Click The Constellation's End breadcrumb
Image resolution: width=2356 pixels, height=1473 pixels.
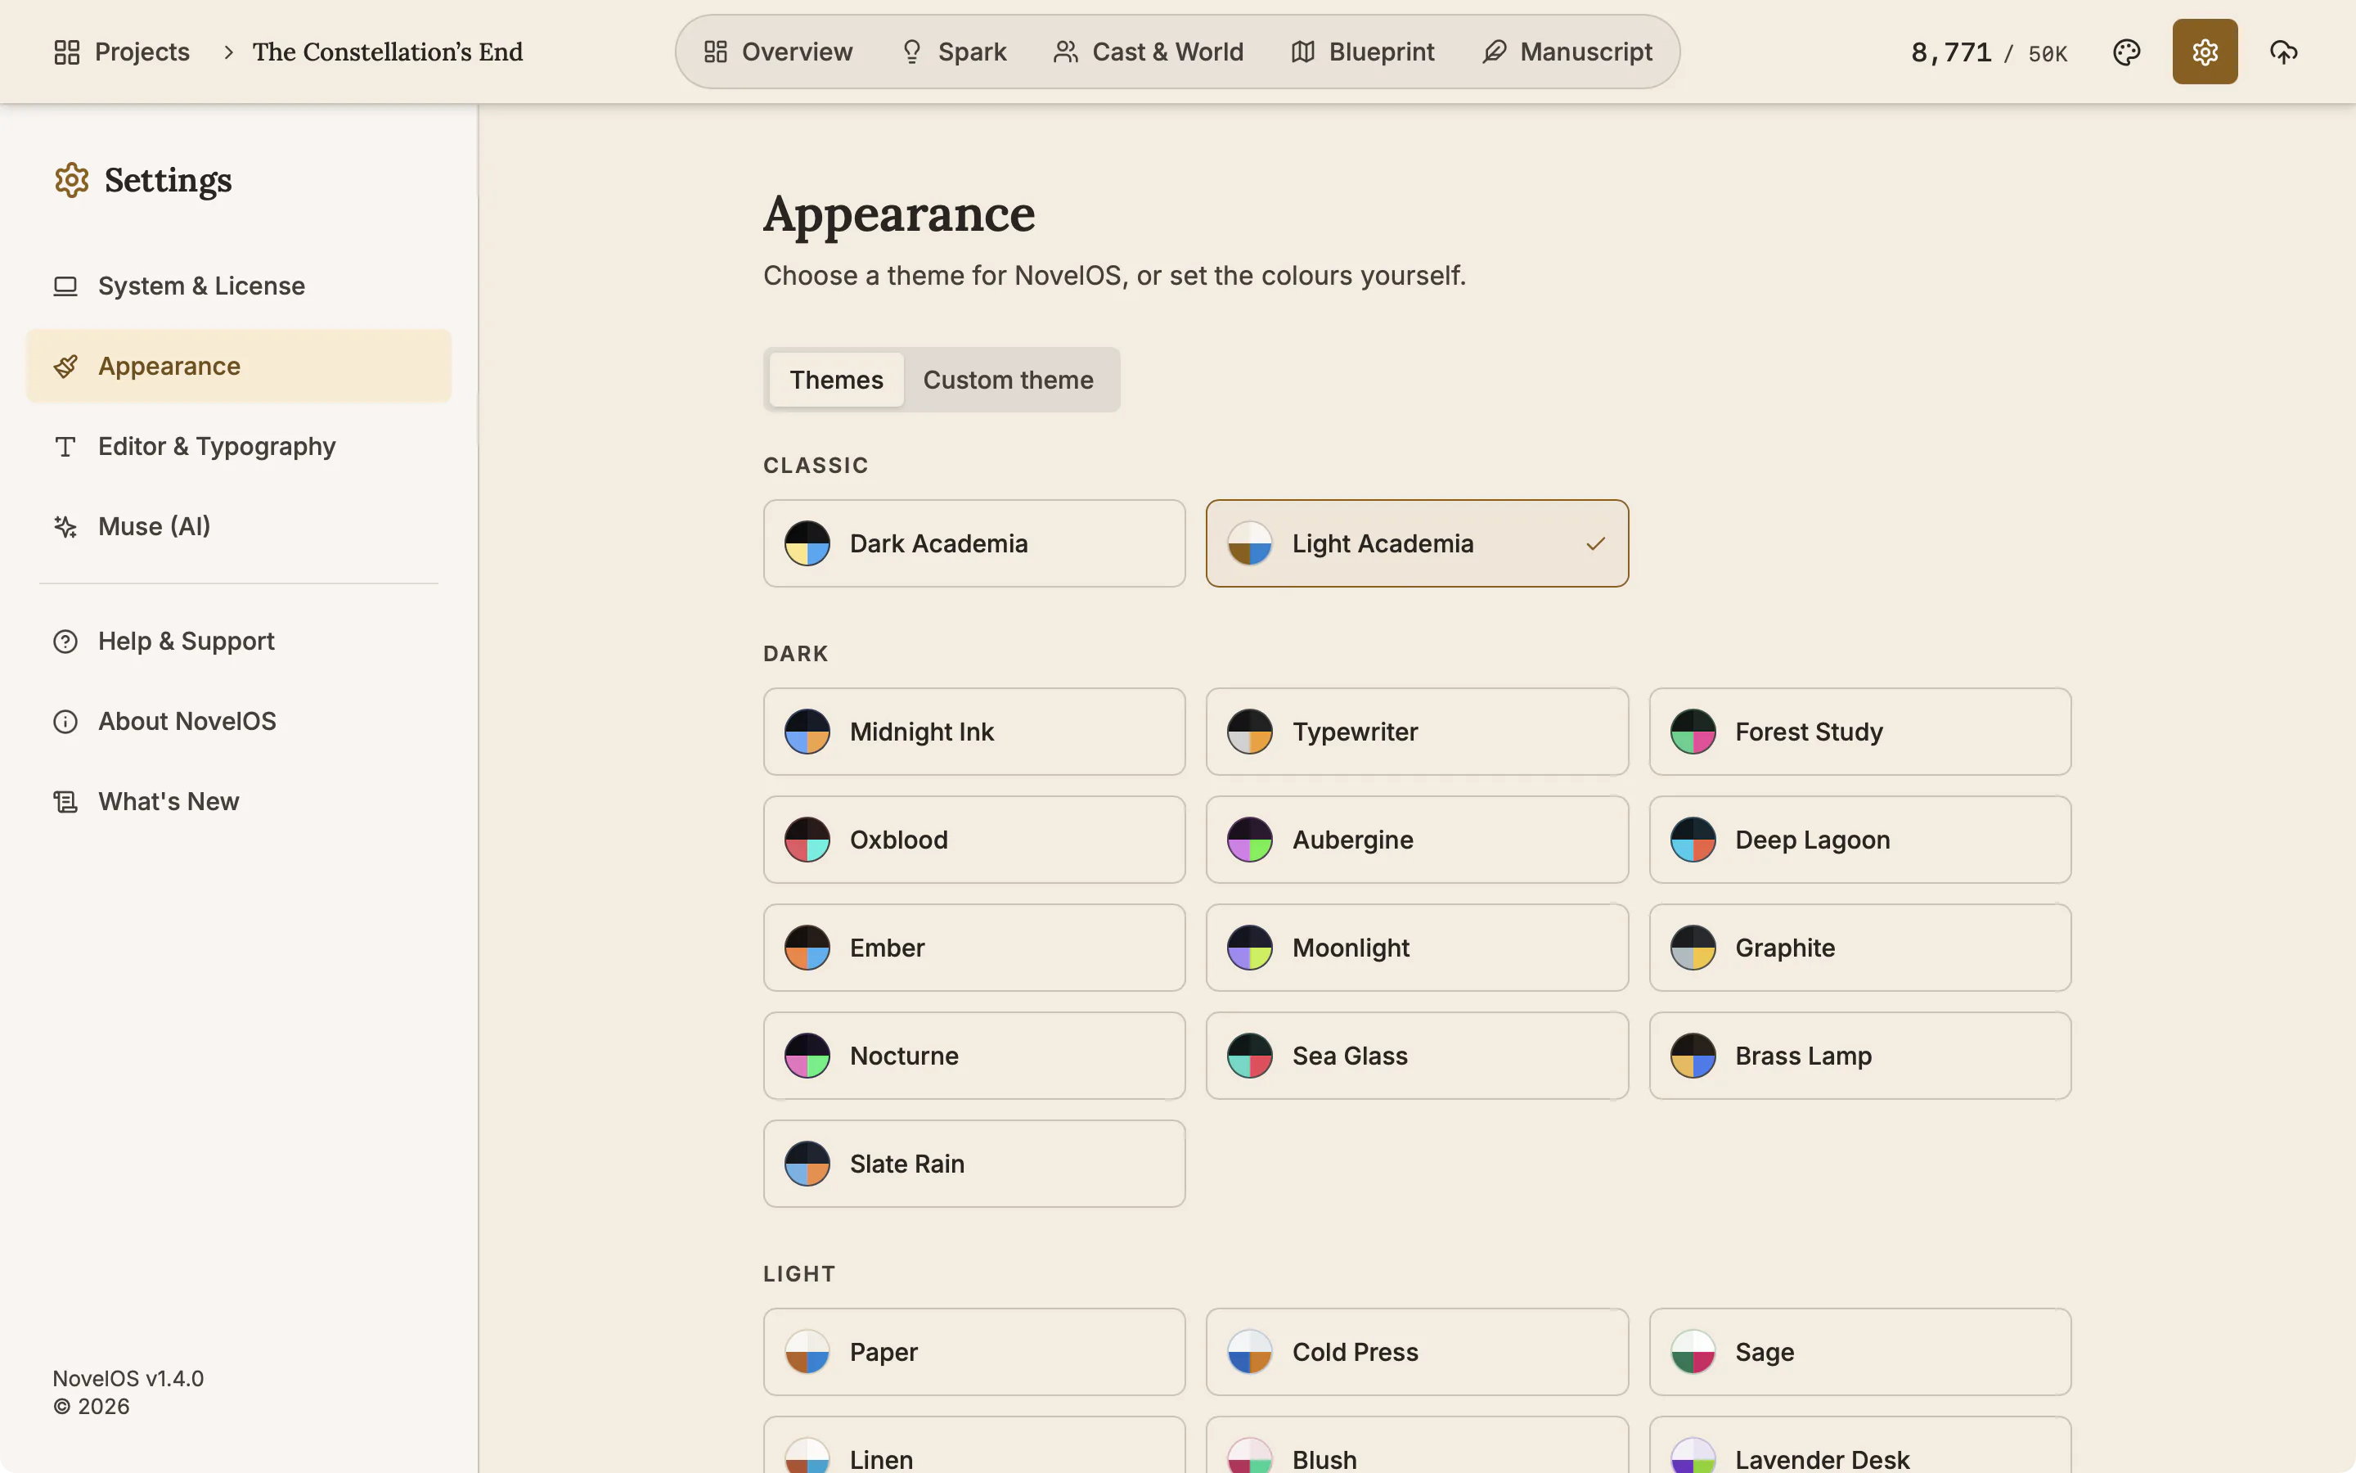click(x=388, y=52)
